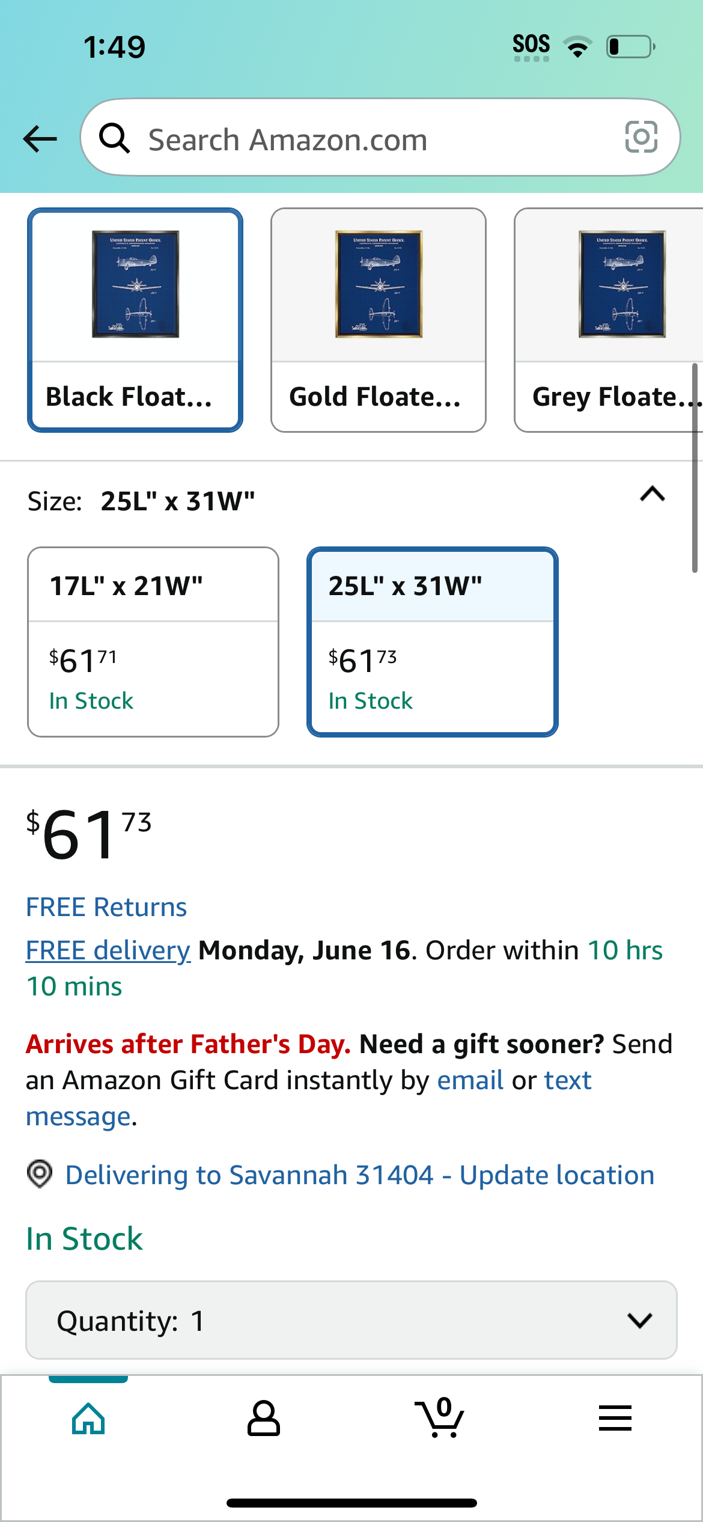
Task: Tap the magnifying glass search icon
Action: click(114, 138)
